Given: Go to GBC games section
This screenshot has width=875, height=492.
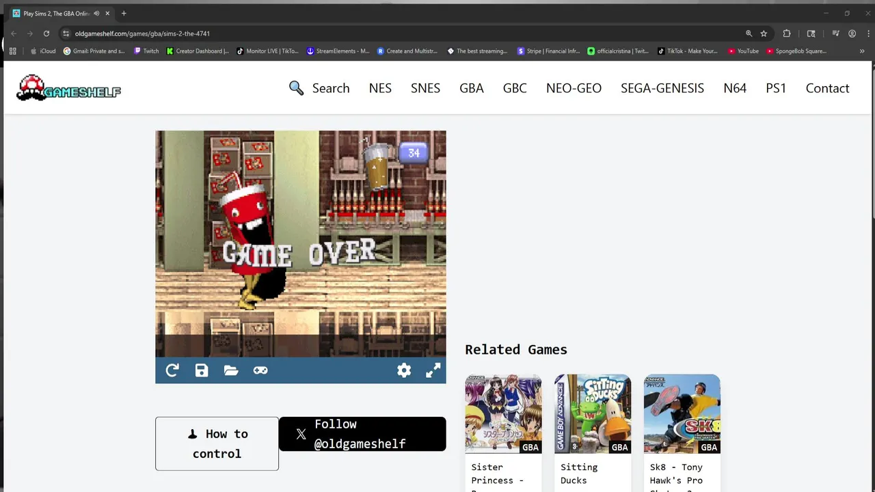Looking at the screenshot, I should click(x=515, y=88).
